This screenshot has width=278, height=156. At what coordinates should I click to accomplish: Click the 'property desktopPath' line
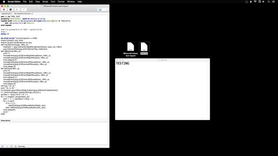pyautogui.click(x=23, y=19)
